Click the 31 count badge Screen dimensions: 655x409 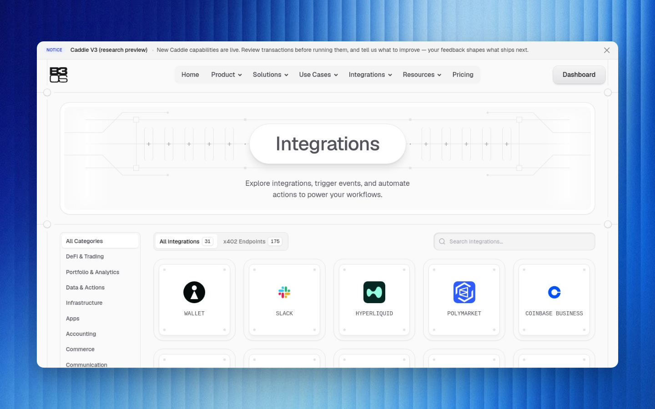pyautogui.click(x=207, y=242)
